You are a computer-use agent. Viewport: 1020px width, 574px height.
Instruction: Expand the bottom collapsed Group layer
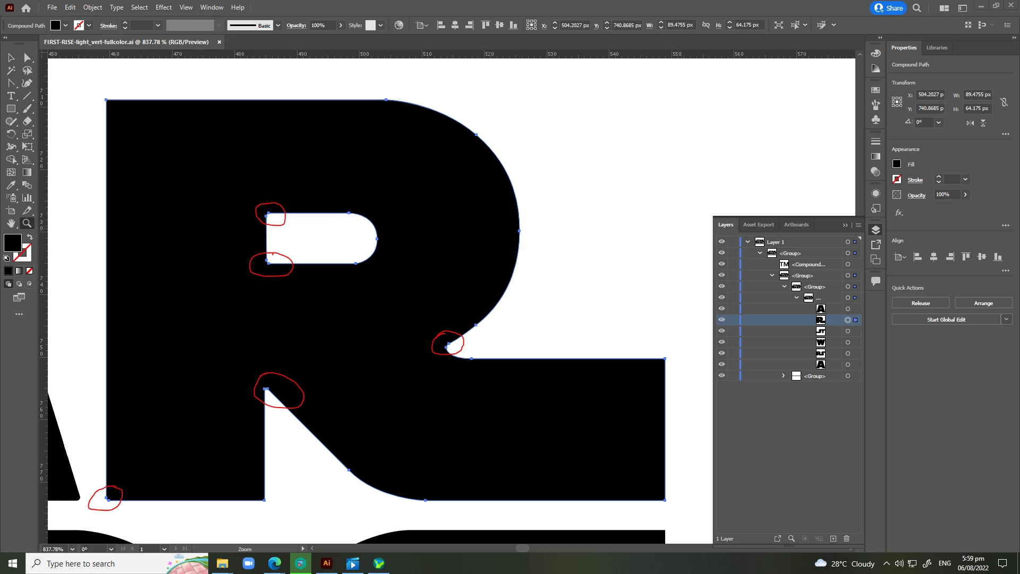coord(783,376)
